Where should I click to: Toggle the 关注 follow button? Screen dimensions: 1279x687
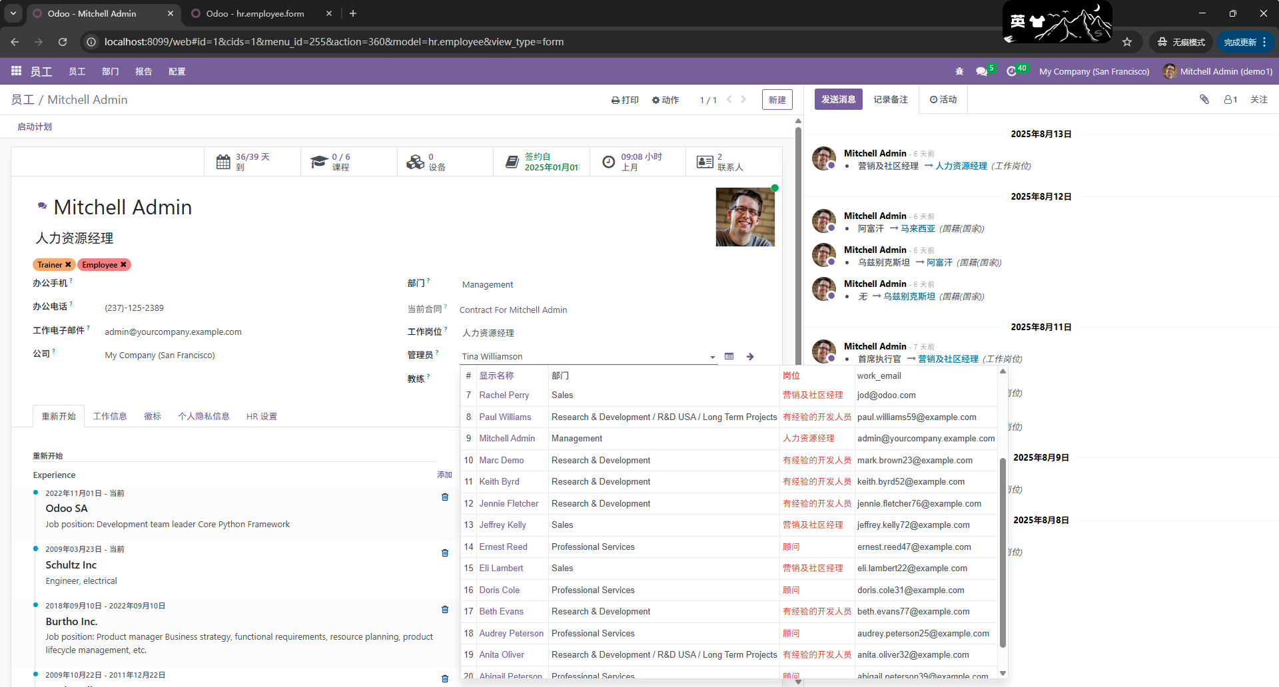(1258, 99)
